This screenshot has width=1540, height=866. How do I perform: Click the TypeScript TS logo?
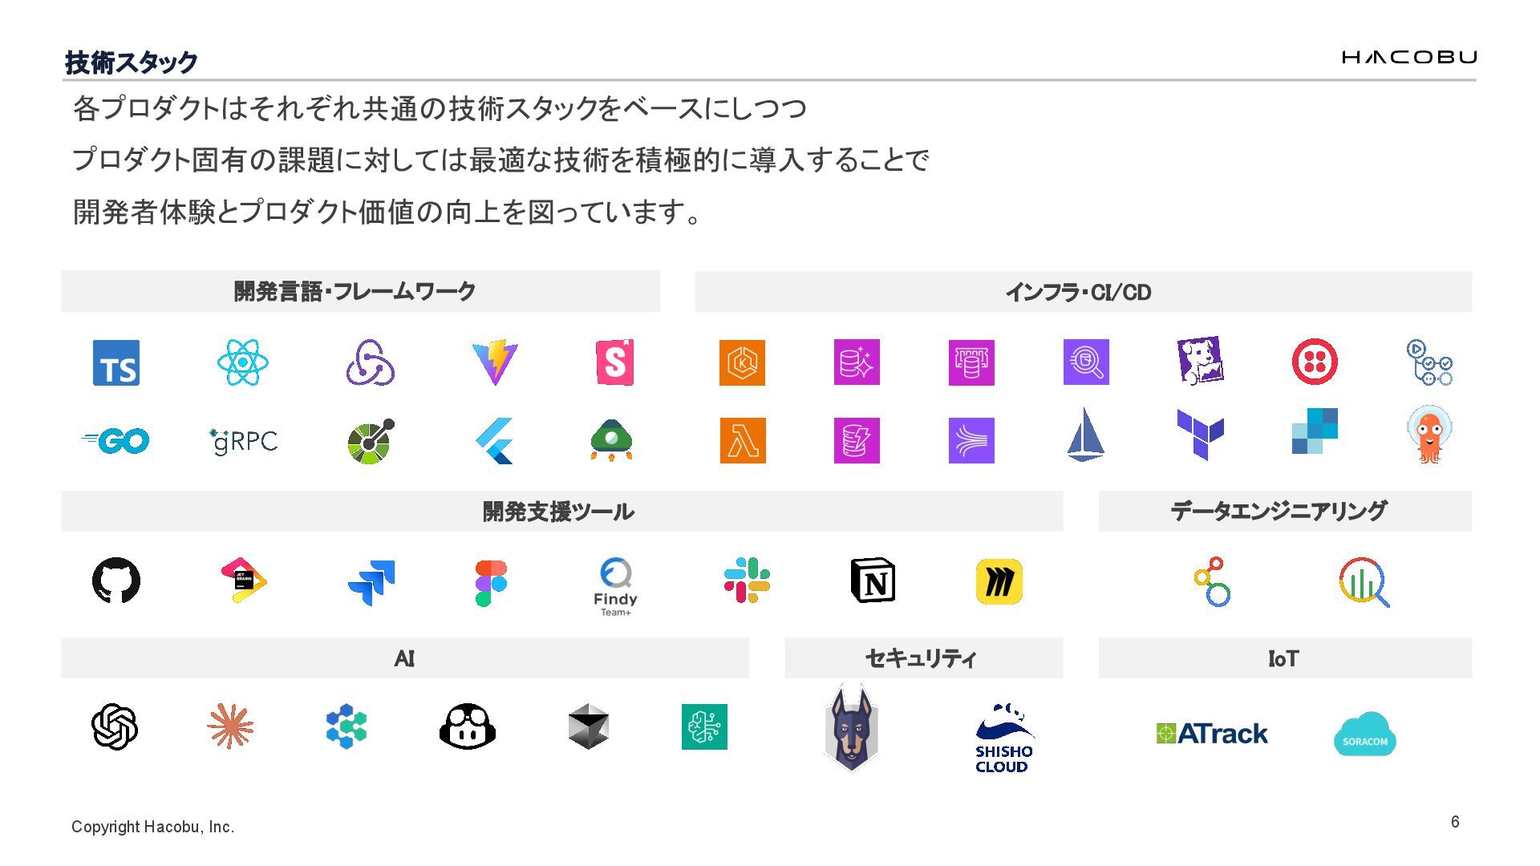(116, 362)
